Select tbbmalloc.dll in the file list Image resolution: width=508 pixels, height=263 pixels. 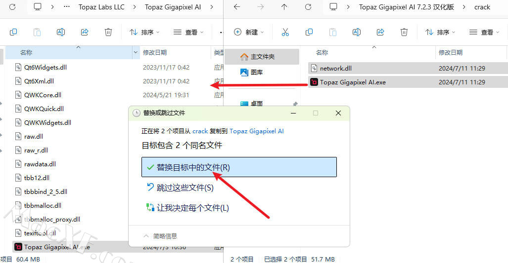(x=43, y=205)
